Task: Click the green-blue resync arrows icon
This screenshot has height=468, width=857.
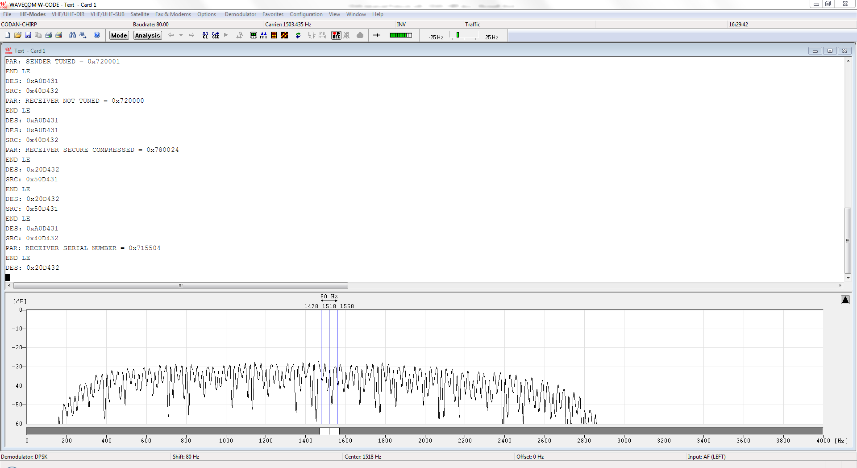Action: pos(298,35)
